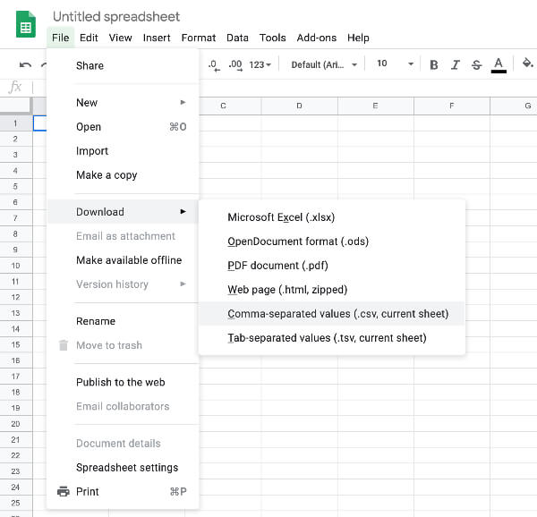Click the Untitled spreadsheet title
This screenshot has width=537, height=517.
116,16
